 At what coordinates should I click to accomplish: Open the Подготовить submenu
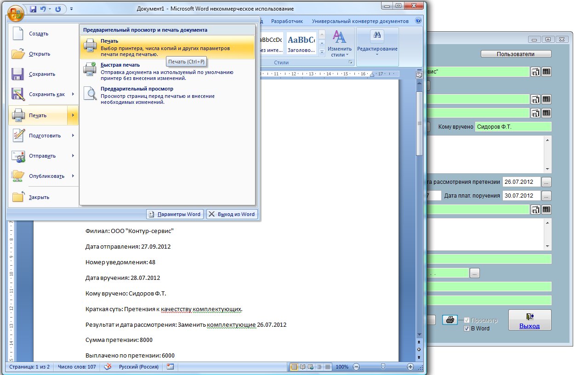click(43, 136)
